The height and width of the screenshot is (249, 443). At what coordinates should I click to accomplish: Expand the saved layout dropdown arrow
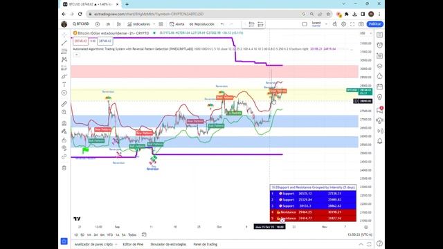(326, 24)
